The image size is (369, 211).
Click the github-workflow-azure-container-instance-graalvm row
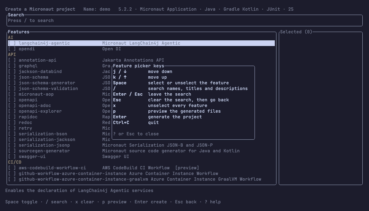point(141,179)
